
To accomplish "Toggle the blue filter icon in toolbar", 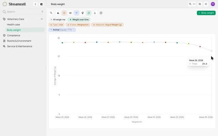I will click(x=76, y=13).
